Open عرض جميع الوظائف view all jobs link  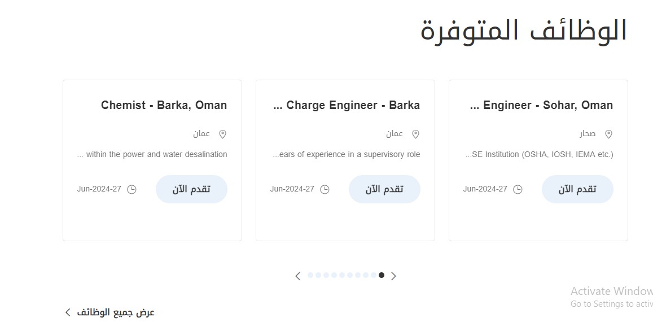[x=116, y=312]
